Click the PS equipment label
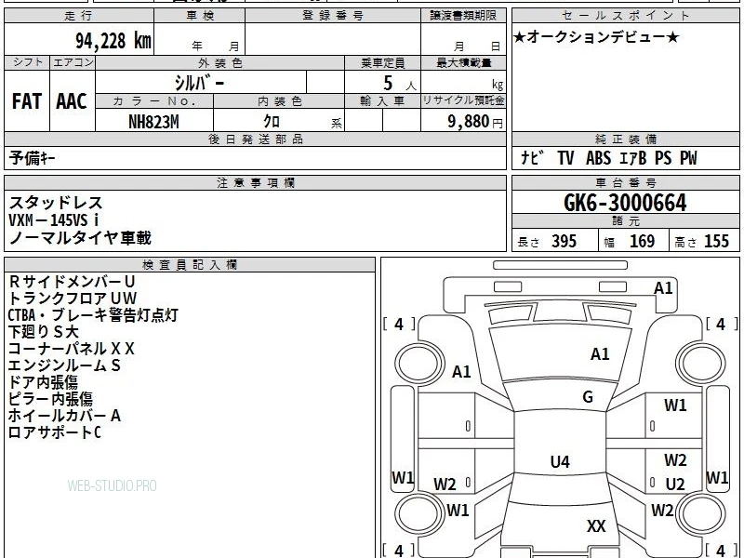 (x=663, y=158)
